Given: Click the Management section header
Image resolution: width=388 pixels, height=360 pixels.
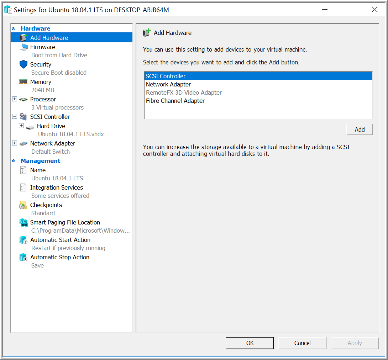Looking at the screenshot, I should [x=40, y=161].
